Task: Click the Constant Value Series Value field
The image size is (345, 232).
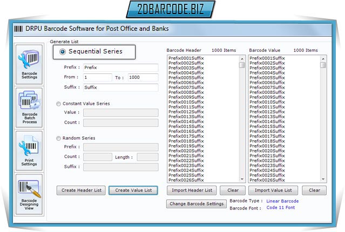Action: [120, 112]
